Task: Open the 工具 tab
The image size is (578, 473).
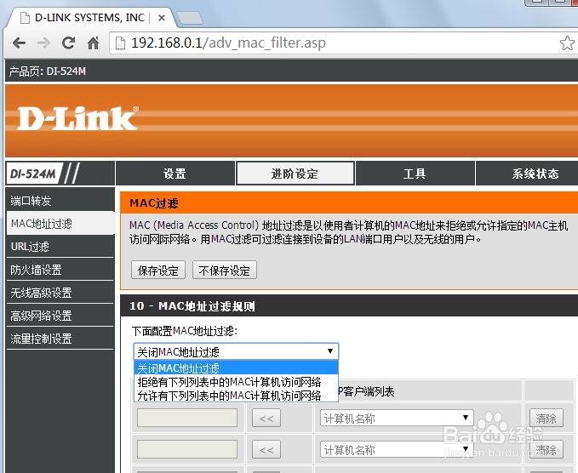Action: 415,174
